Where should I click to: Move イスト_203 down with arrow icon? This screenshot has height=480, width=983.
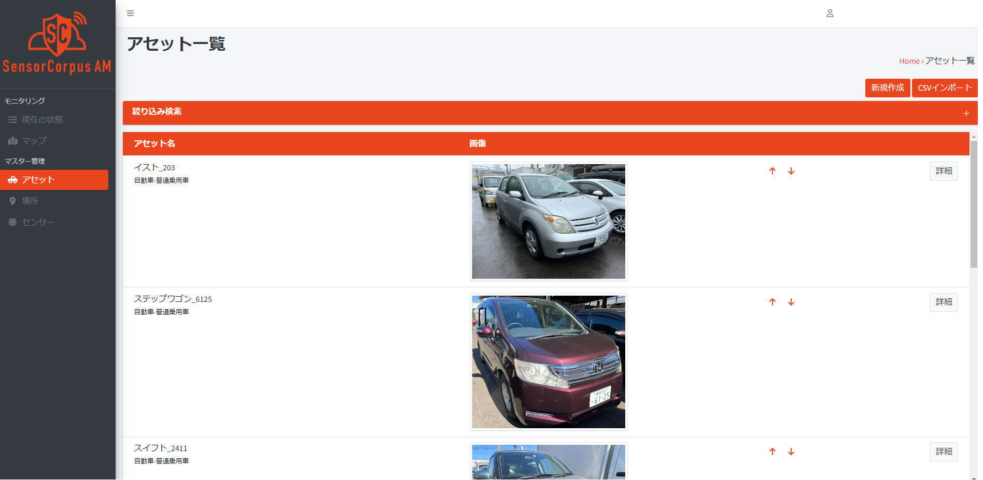791,171
